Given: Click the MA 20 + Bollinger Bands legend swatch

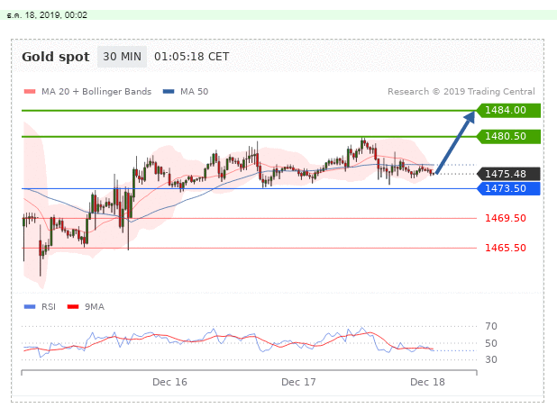Looking at the screenshot, I should click(x=28, y=92).
